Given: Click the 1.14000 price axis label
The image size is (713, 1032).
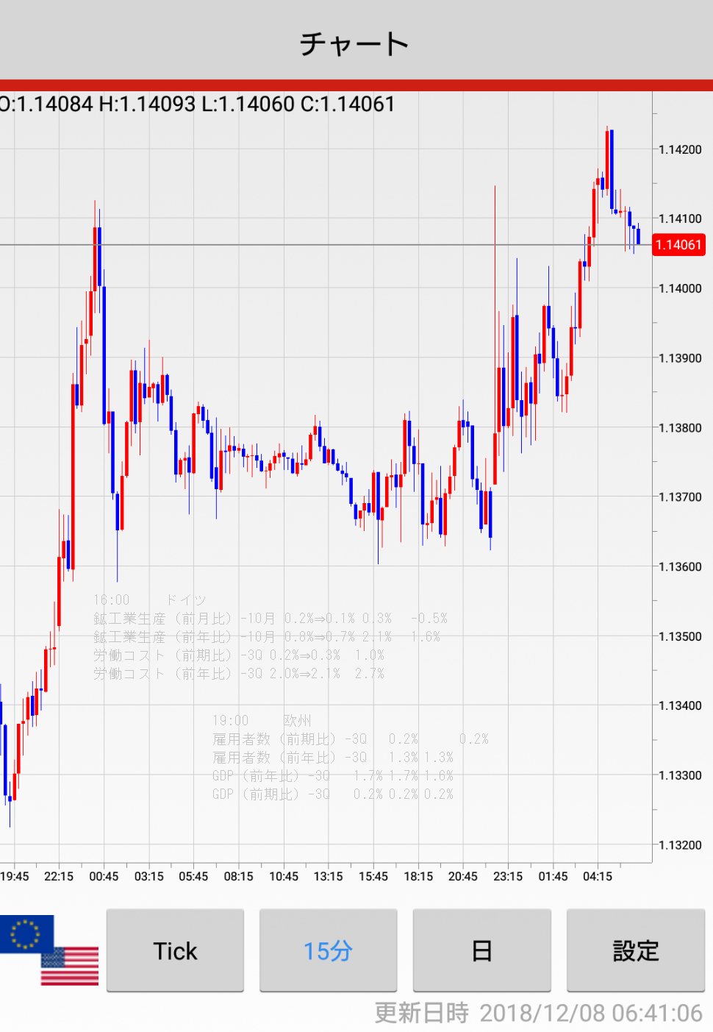Looking at the screenshot, I should click(680, 289).
